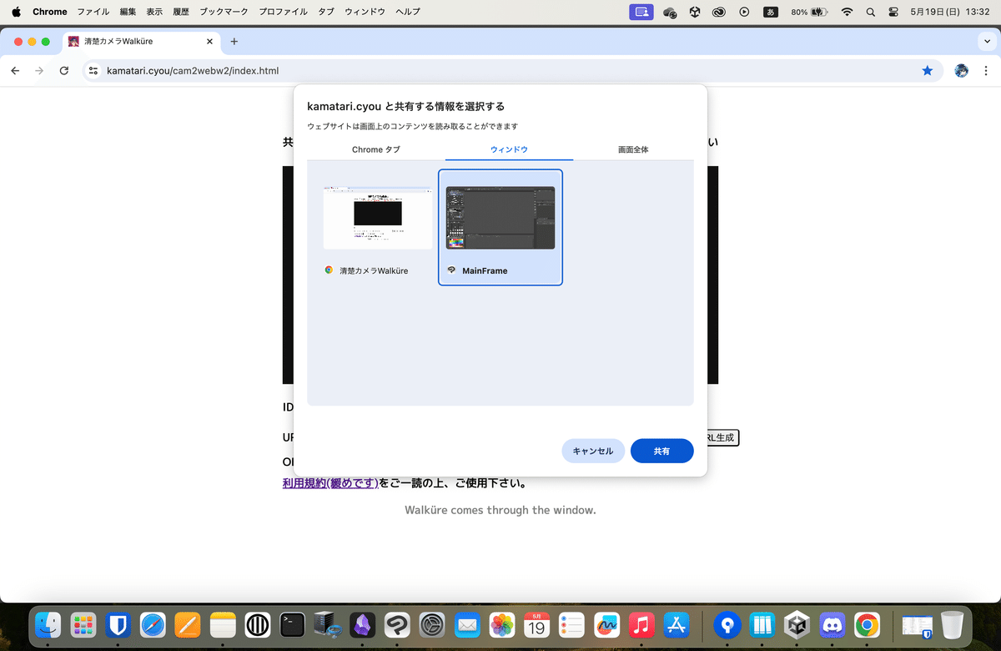Viewport: 1001px width, 651px height.
Task: Select the 清楚カメラWalküre browser tab
Action: [140, 41]
